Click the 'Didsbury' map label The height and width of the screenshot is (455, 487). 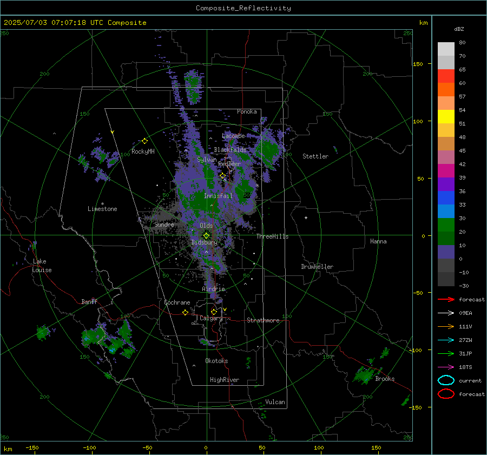click(205, 242)
